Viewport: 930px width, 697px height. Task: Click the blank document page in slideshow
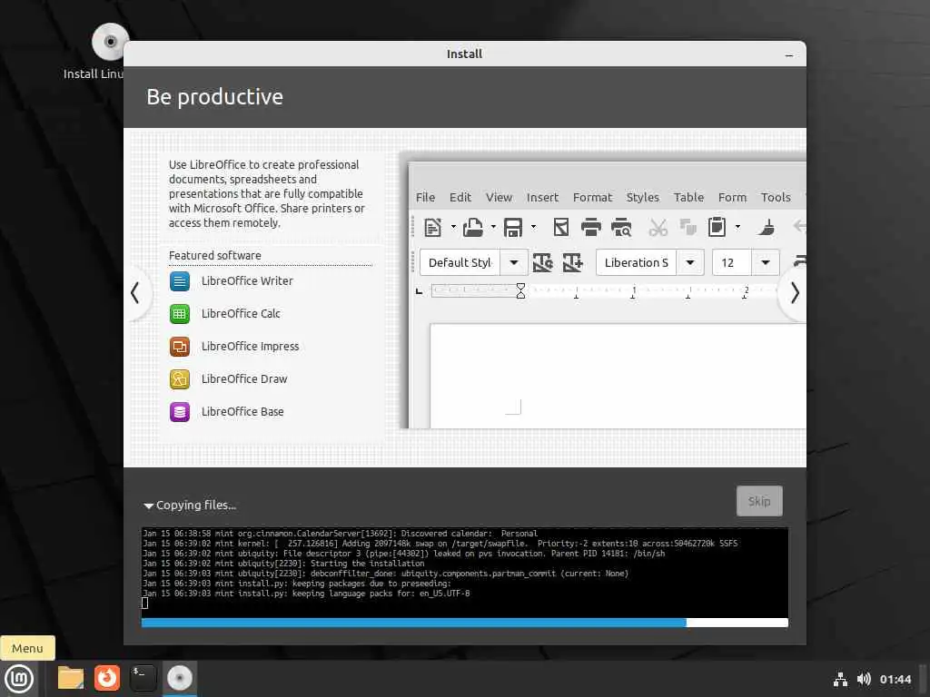[618, 376]
